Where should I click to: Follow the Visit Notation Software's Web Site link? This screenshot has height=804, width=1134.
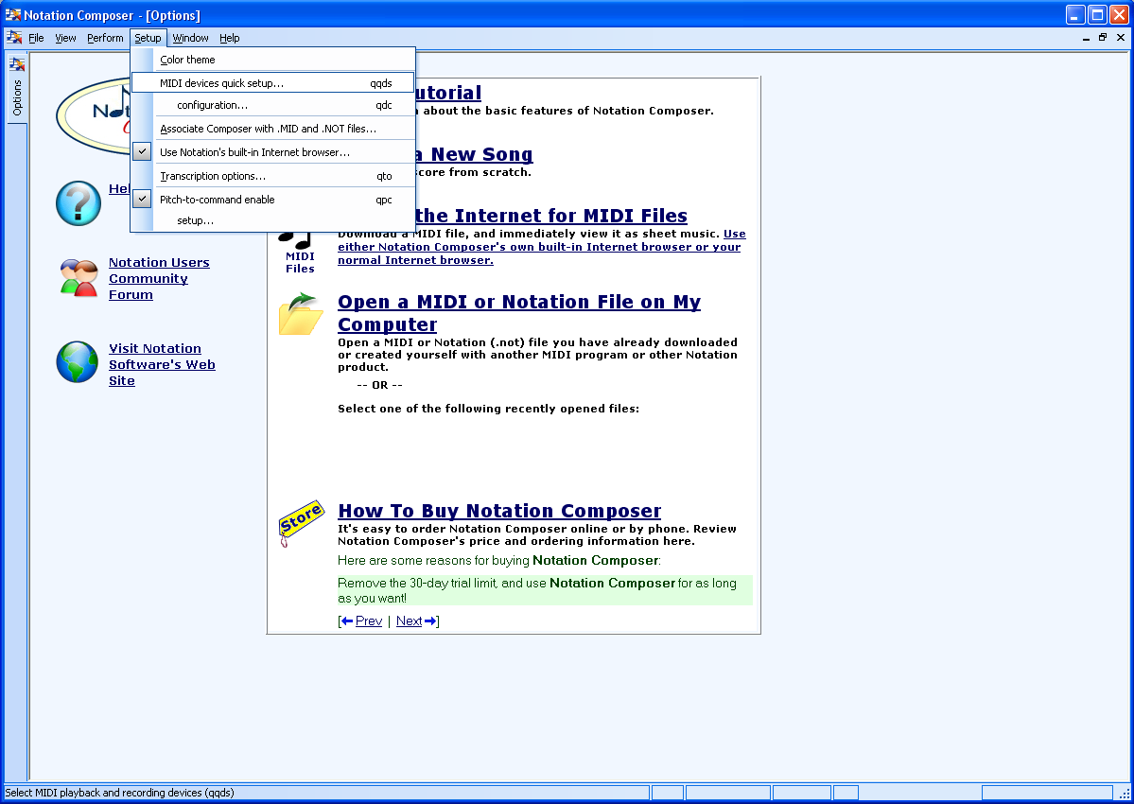(x=162, y=364)
